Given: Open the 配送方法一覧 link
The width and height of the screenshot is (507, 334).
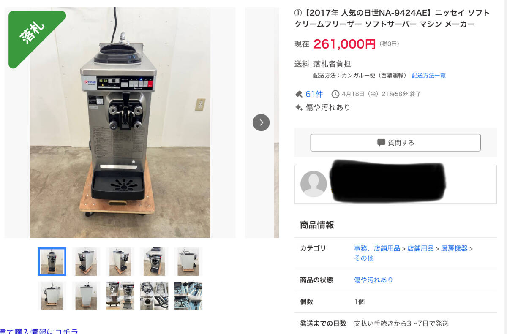Looking at the screenshot, I should [x=429, y=76].
